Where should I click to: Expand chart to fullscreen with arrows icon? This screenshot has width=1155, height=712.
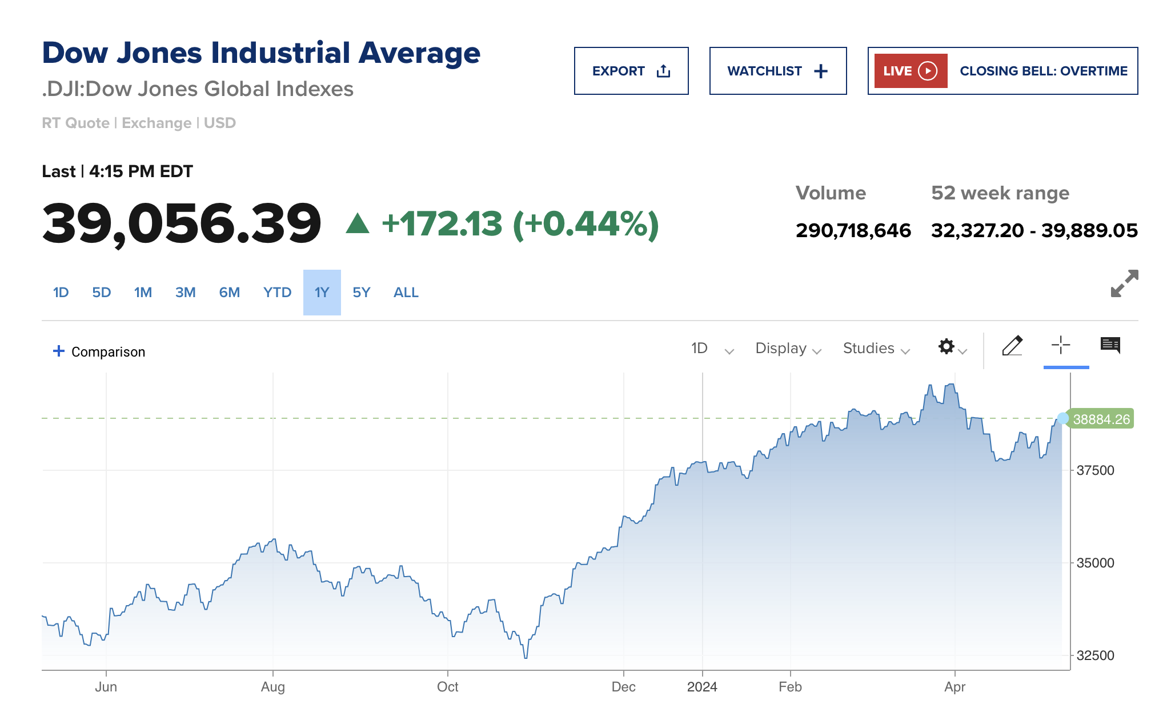coord(1124,283)
